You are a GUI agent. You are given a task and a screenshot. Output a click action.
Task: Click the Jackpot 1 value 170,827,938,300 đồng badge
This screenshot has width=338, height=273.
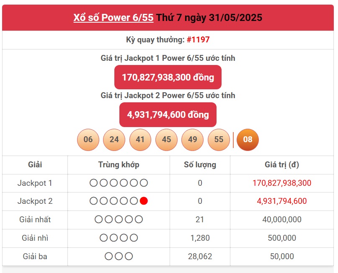tap(168, 77)
